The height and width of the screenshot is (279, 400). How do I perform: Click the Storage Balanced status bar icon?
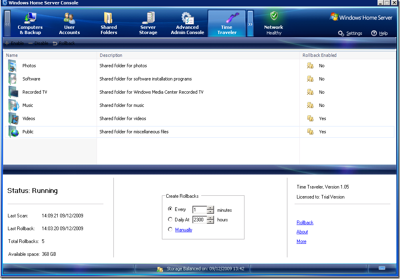[160, 269]
